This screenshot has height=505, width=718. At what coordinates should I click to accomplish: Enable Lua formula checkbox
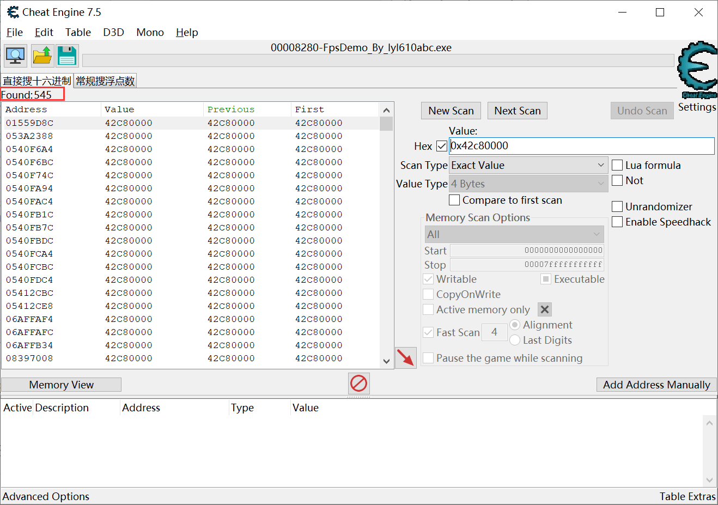(x=617, y=165)
